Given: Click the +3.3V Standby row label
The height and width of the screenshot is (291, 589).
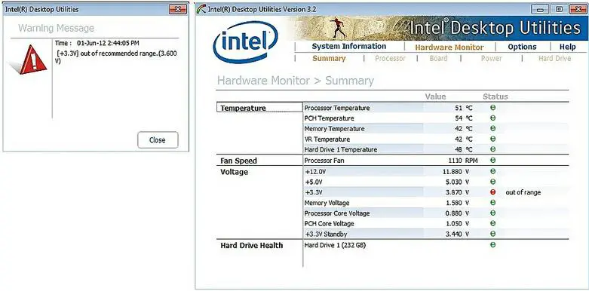Looking at the screenshot, I should click(x=326, y=234).
